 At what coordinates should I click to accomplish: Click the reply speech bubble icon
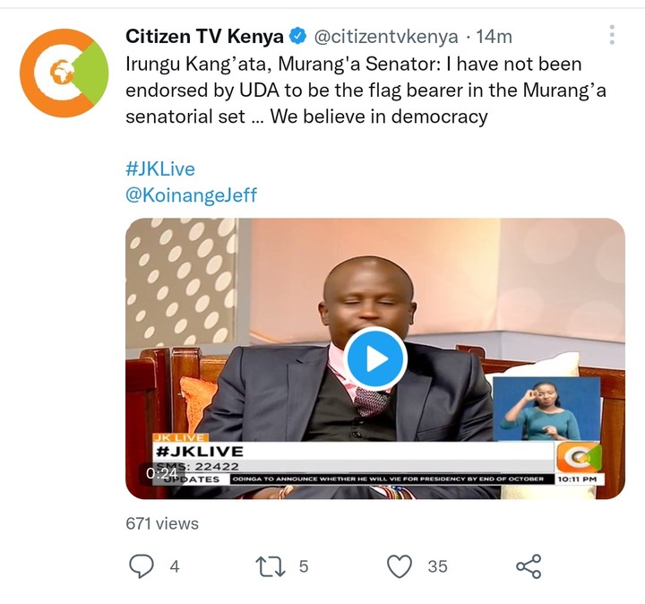pyautogui.click(x=142, y=566)
